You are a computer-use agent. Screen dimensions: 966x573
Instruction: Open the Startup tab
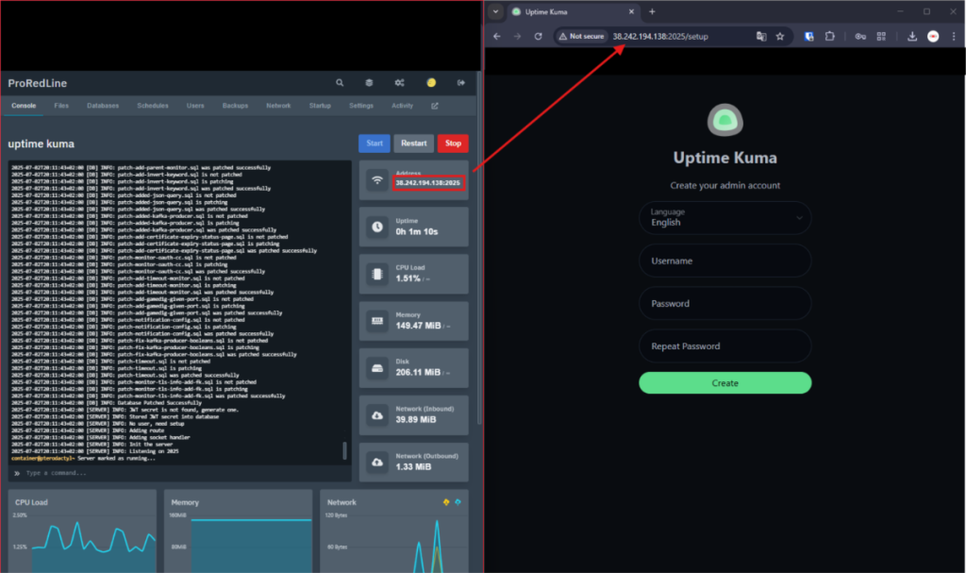[320, 106]
